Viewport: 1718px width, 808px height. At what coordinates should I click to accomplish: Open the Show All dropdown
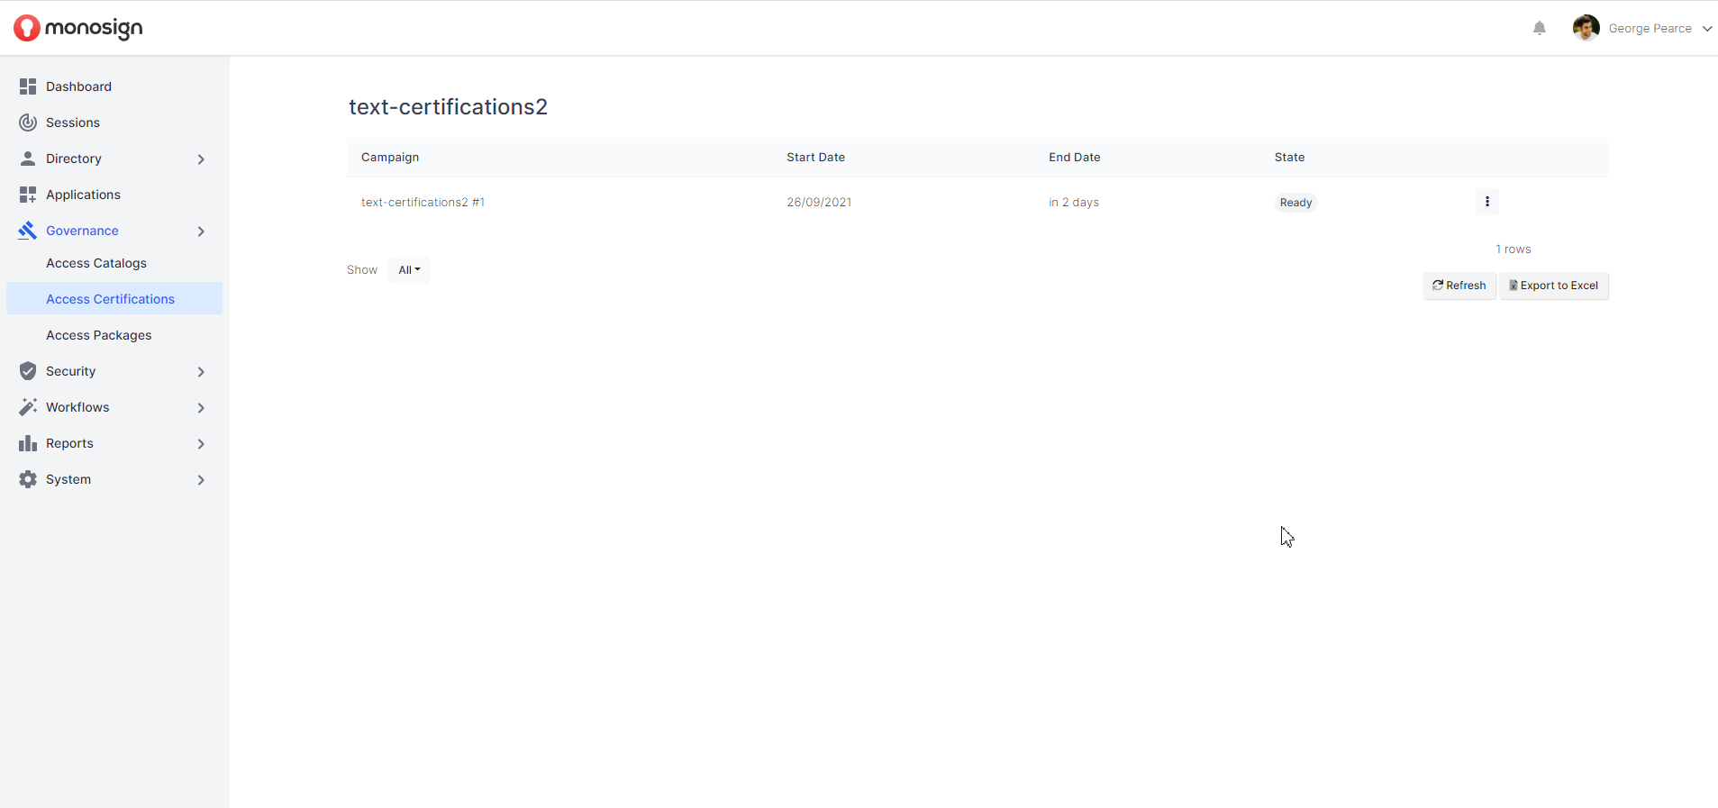[409, 270]
